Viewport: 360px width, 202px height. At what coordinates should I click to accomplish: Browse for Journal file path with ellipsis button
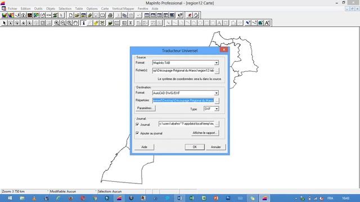[217, 124]
